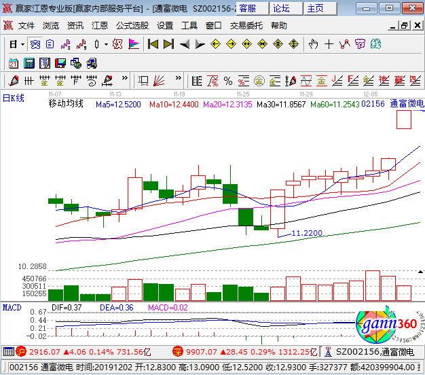
Task: Click the teal 线 icon
Action: pos(375,44)
